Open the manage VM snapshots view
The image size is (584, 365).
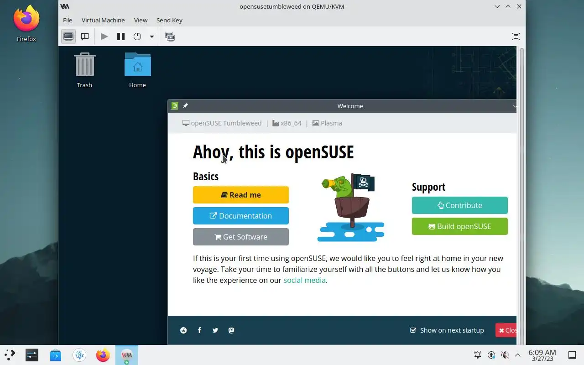170,36
